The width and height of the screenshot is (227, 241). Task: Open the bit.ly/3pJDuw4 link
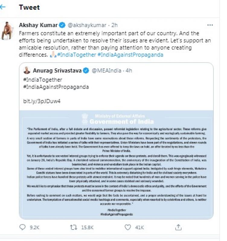42,101
